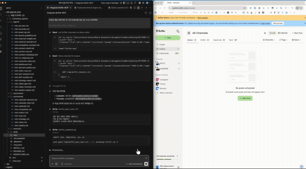This screenshot has height=169, width=306.
Task: Close the 2/3 channels connected widget
Action: coord(177,156)
